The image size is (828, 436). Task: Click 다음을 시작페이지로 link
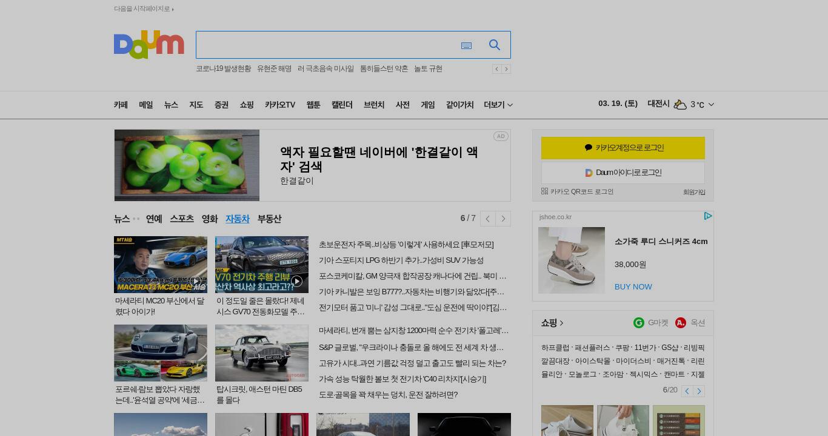(144, 8)
